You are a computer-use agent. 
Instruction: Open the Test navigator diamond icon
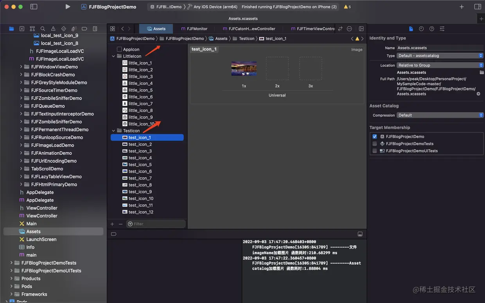point(64,29)
